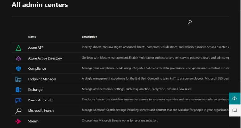The image size is (241, 128).
Task: Click the Stream play icon
Action: click(18, 121)
